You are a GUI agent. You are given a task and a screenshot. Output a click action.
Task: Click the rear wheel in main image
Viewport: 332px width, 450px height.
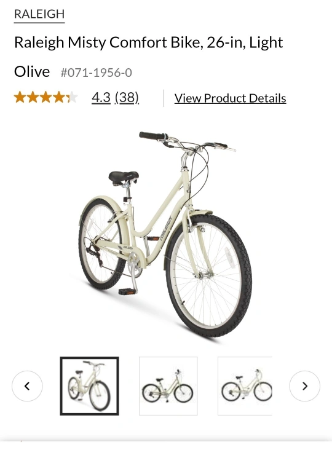click(x=101, y=244)
